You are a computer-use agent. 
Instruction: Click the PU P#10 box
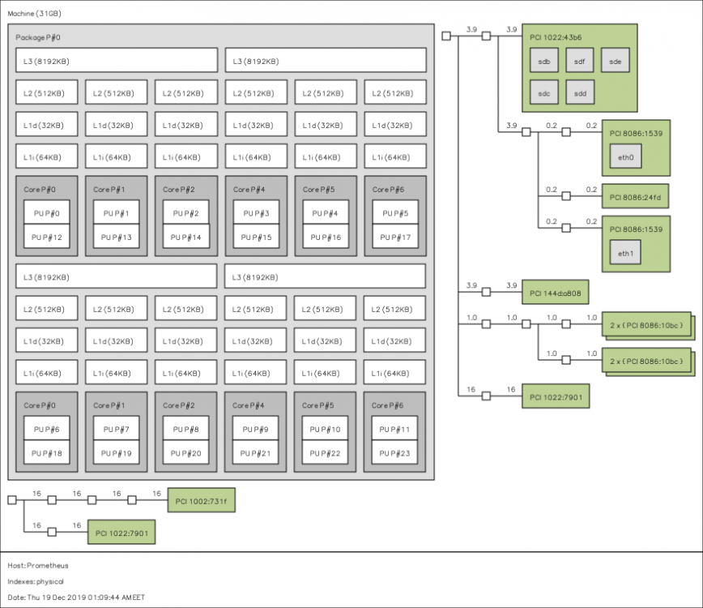tap(325, 428)
